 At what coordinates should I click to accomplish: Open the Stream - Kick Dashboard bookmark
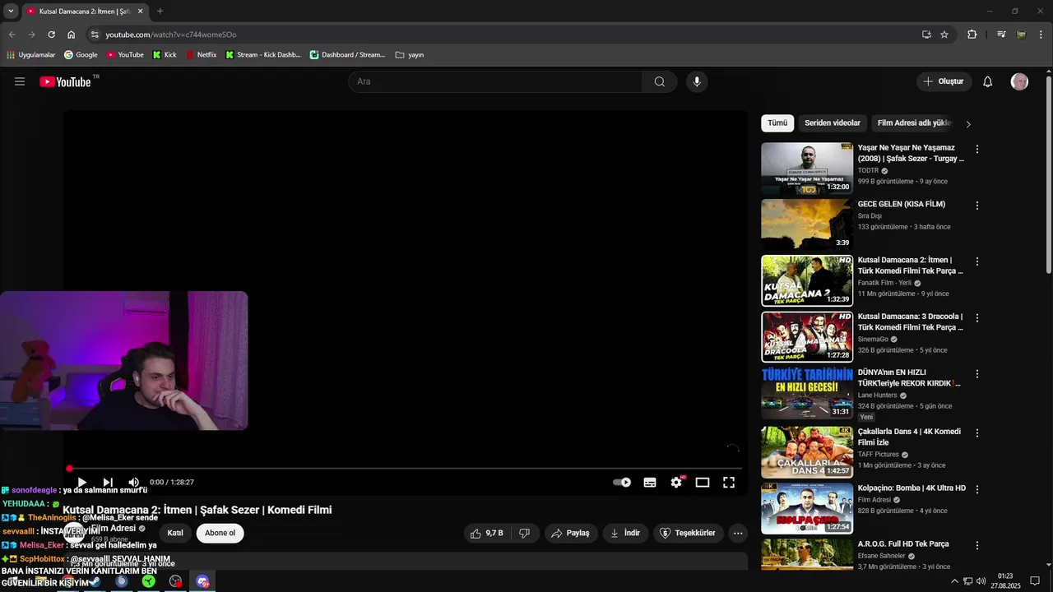point(262,55)
